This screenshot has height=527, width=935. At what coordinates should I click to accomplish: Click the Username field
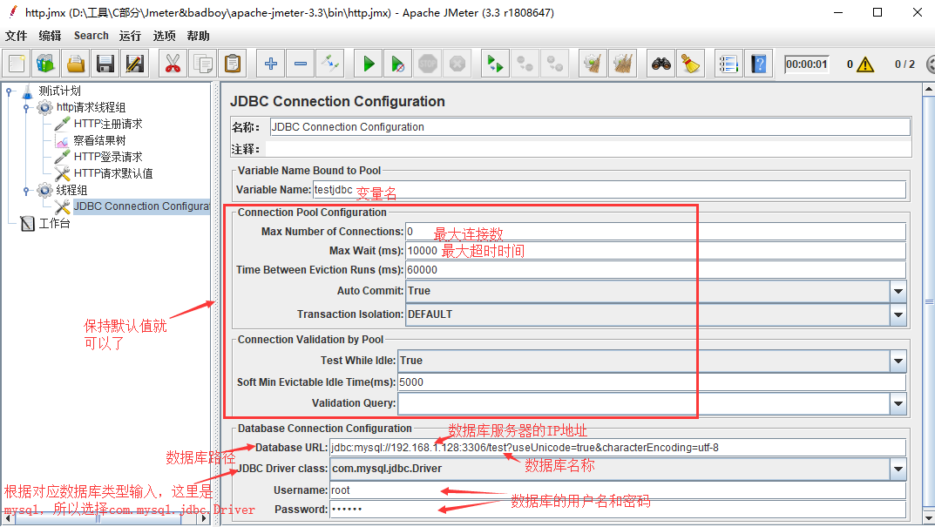point(618,490)
